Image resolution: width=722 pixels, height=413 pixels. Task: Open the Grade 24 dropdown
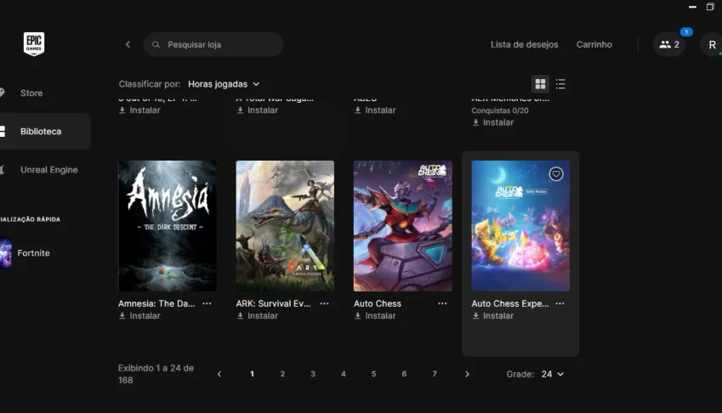click(x=553, y=374)
